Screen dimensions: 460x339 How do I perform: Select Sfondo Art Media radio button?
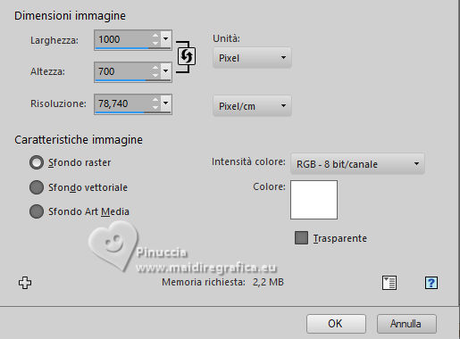tap(37, 211)
